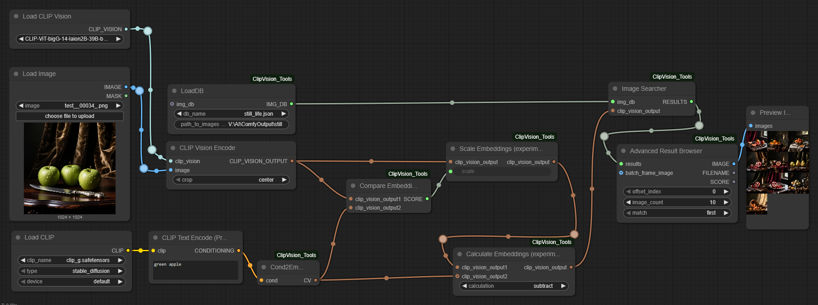The height and width of the screenshot is (305, 818).
Task: Click FILENAME output socket on Advanced Result Browser
Action: pos(734,173)
